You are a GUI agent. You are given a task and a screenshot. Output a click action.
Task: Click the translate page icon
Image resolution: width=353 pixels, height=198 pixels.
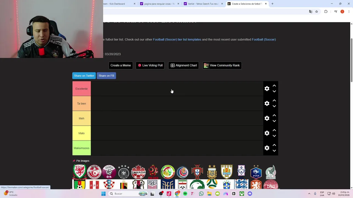311,12
